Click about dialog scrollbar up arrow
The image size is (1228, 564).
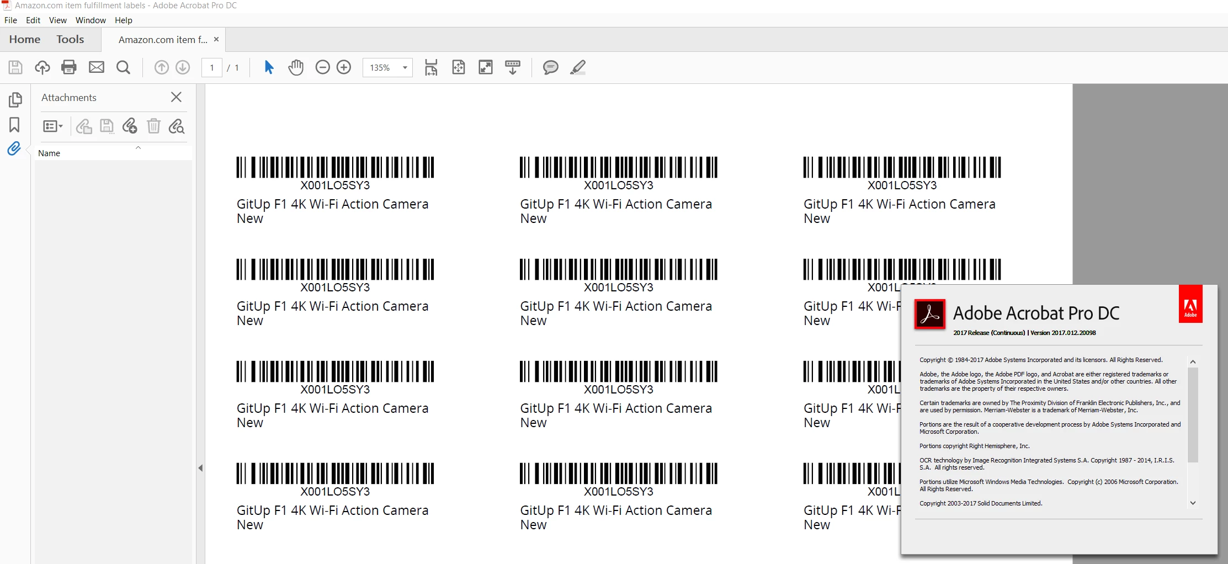click(x=1193, y=362)
